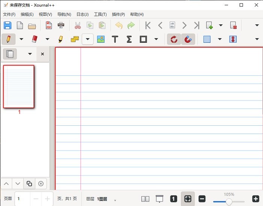Expand the sidebar preview type dropdown

pos(30,54)
